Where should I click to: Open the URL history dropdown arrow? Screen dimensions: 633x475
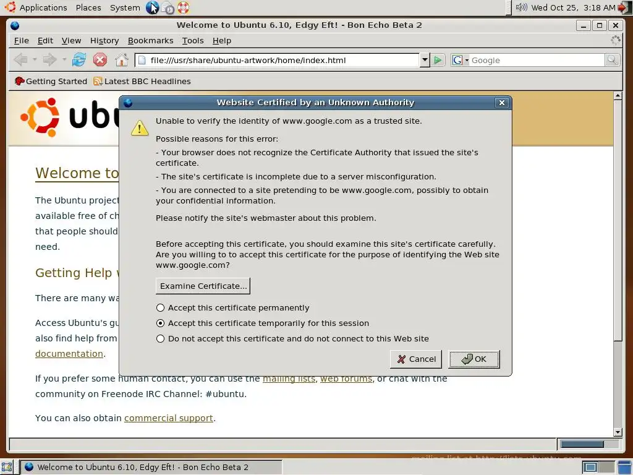[424, 60]
